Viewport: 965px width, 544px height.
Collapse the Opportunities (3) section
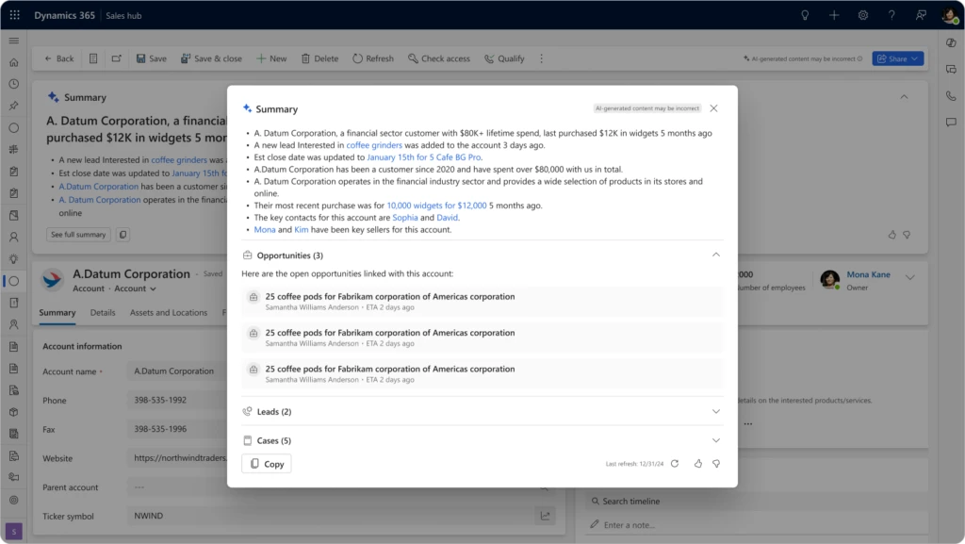pyautogui.click(x=715, y=255)
